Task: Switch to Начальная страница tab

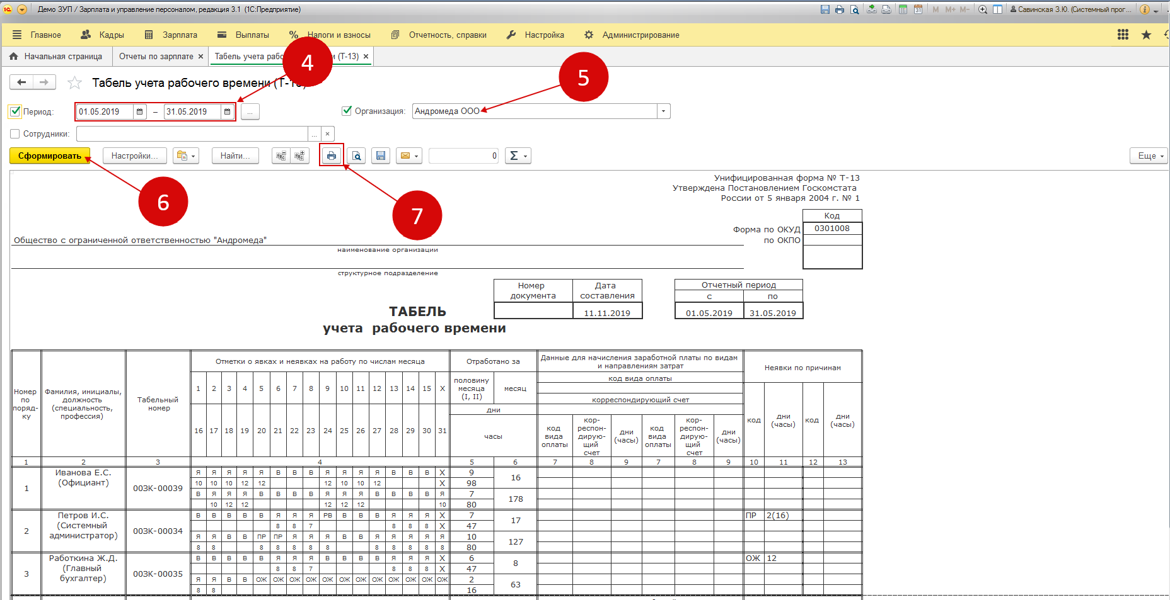Action: 56,56
